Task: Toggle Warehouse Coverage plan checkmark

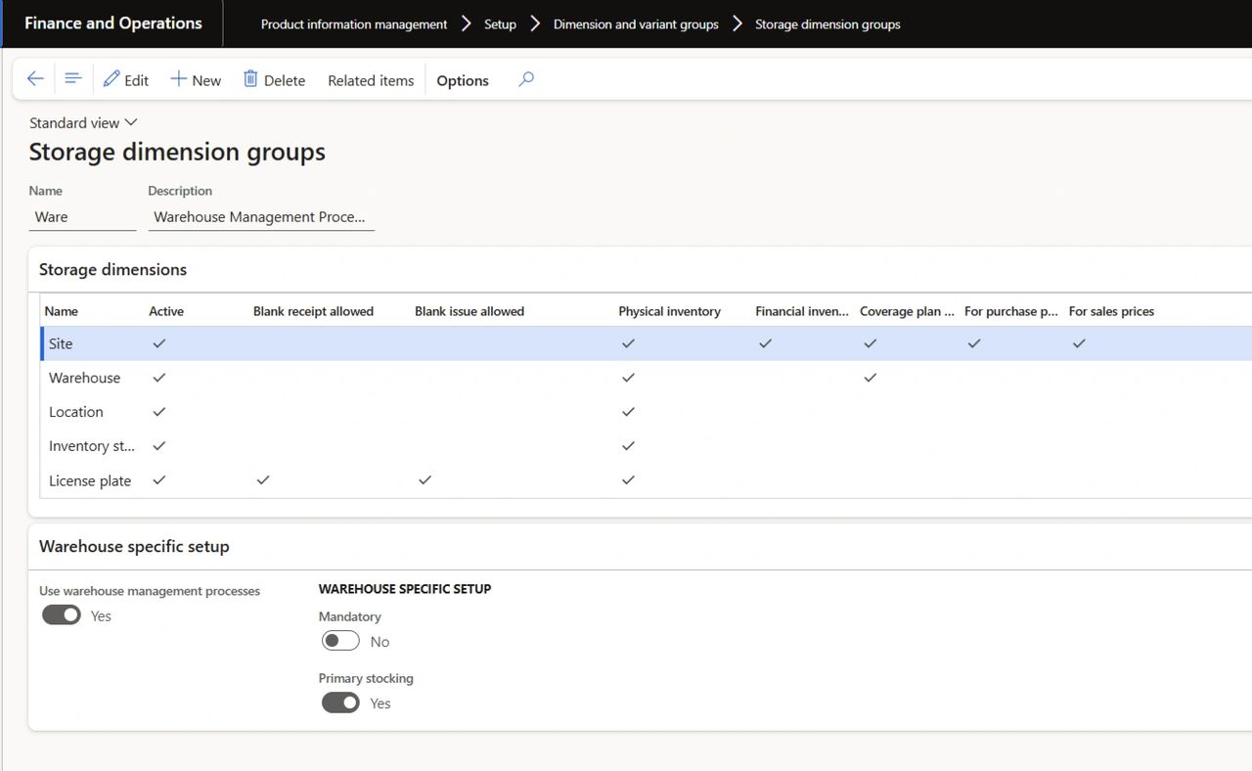Action: pos(870,378)
